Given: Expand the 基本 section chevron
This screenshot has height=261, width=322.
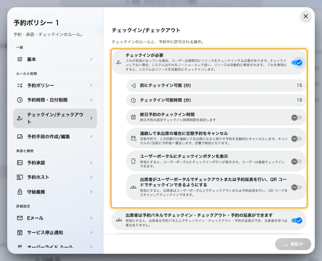Looking at the screenshot, I should click(x=91, y=60).
